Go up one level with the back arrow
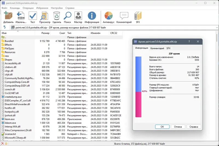 (x=5, y=27)
